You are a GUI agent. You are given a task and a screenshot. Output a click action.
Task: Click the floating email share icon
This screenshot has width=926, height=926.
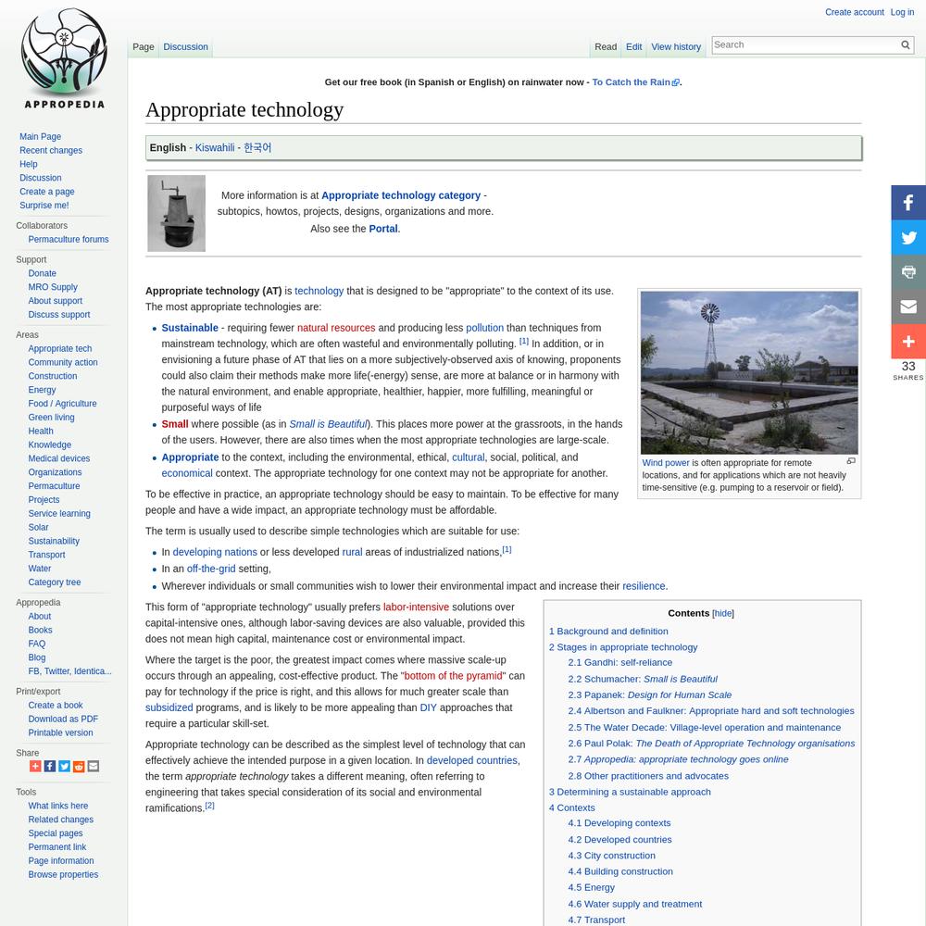908,307
